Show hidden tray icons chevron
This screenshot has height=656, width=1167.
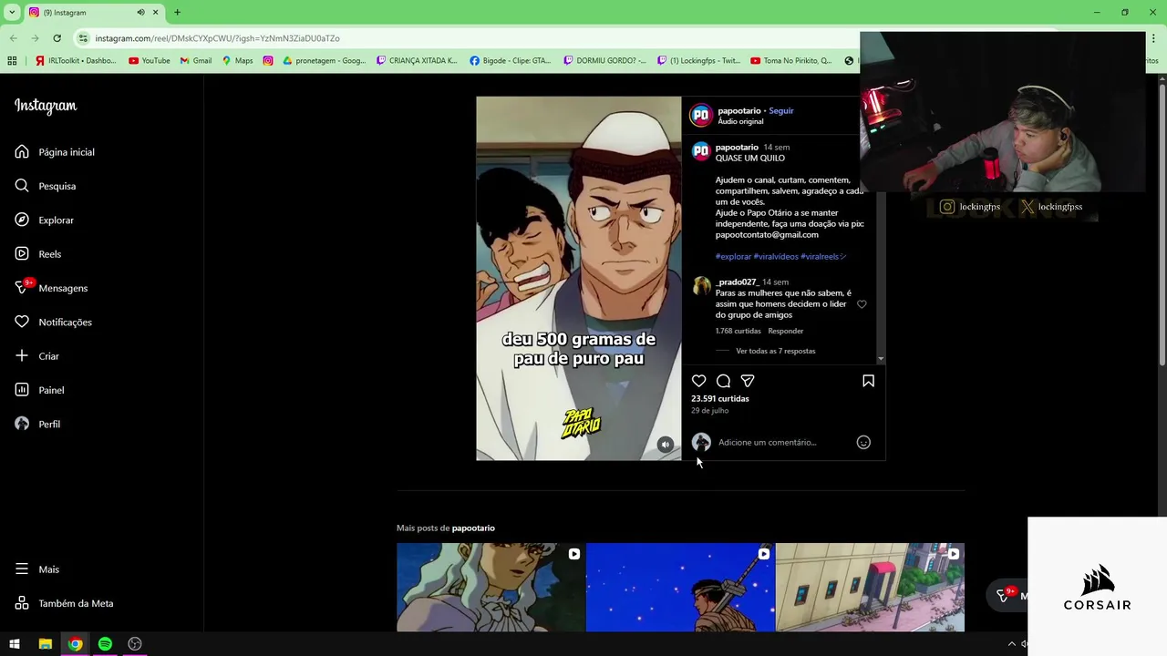coord(1011,644)
